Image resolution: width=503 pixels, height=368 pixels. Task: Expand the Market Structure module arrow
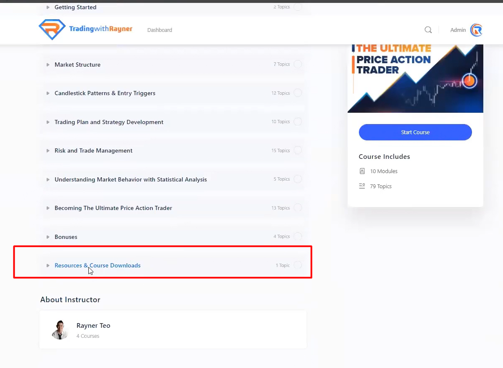tap(48, 65)
